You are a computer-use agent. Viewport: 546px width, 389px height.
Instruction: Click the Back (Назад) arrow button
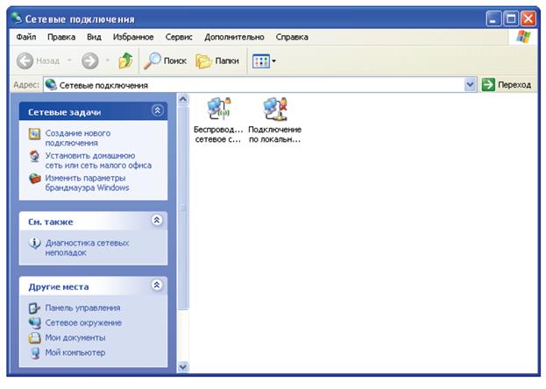click(39, 61)
